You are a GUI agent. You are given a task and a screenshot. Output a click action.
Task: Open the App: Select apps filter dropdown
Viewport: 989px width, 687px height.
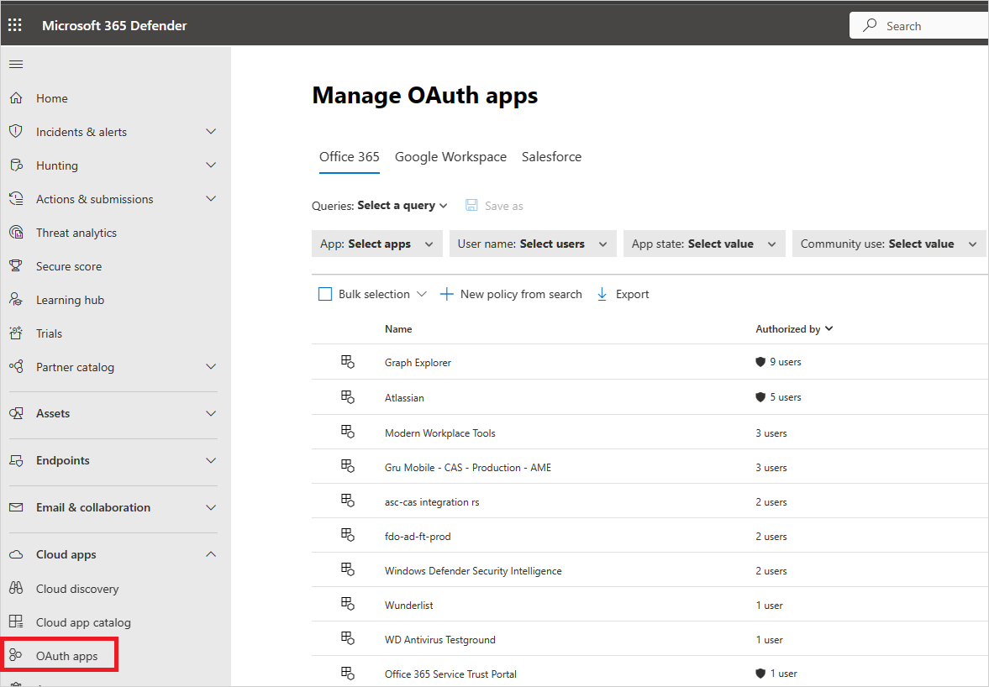coord(376,244)
